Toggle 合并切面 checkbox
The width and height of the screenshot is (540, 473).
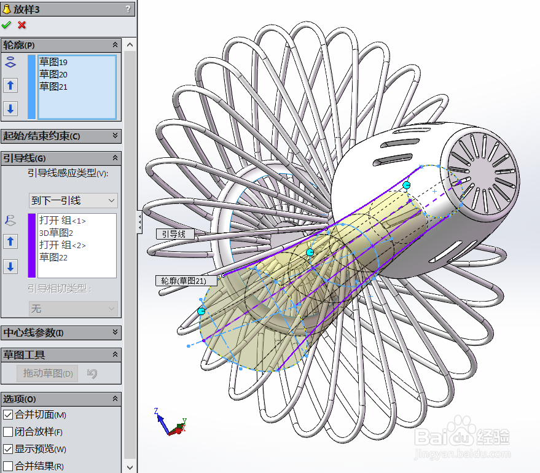(x=8, y=415)
